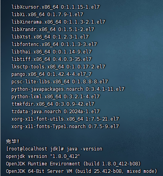
Task: Click the lksctp-tools.x86_64 package line
Action: coord(59,67)
